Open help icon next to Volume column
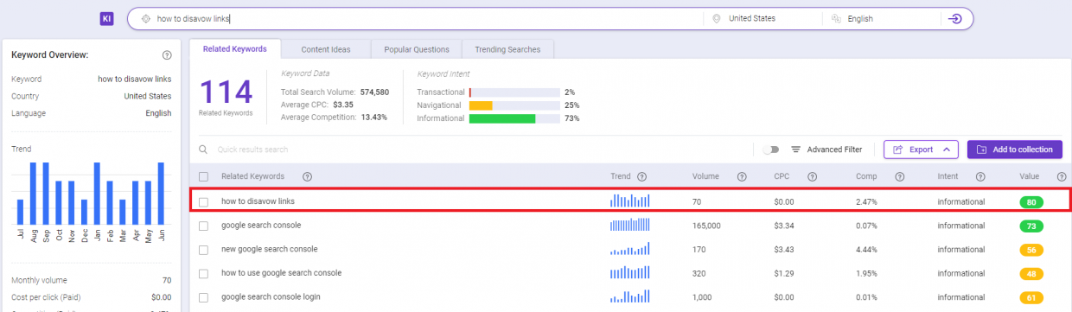This screenshot has height=312, width=1072. tap(742, 176)
